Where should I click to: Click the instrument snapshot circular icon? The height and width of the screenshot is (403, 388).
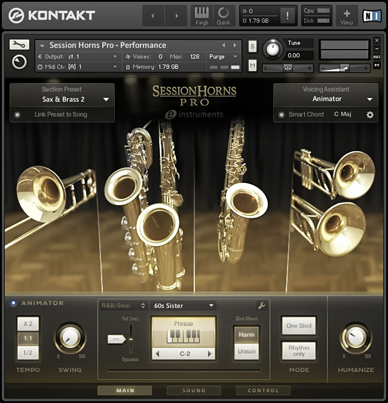coord(19,62)
